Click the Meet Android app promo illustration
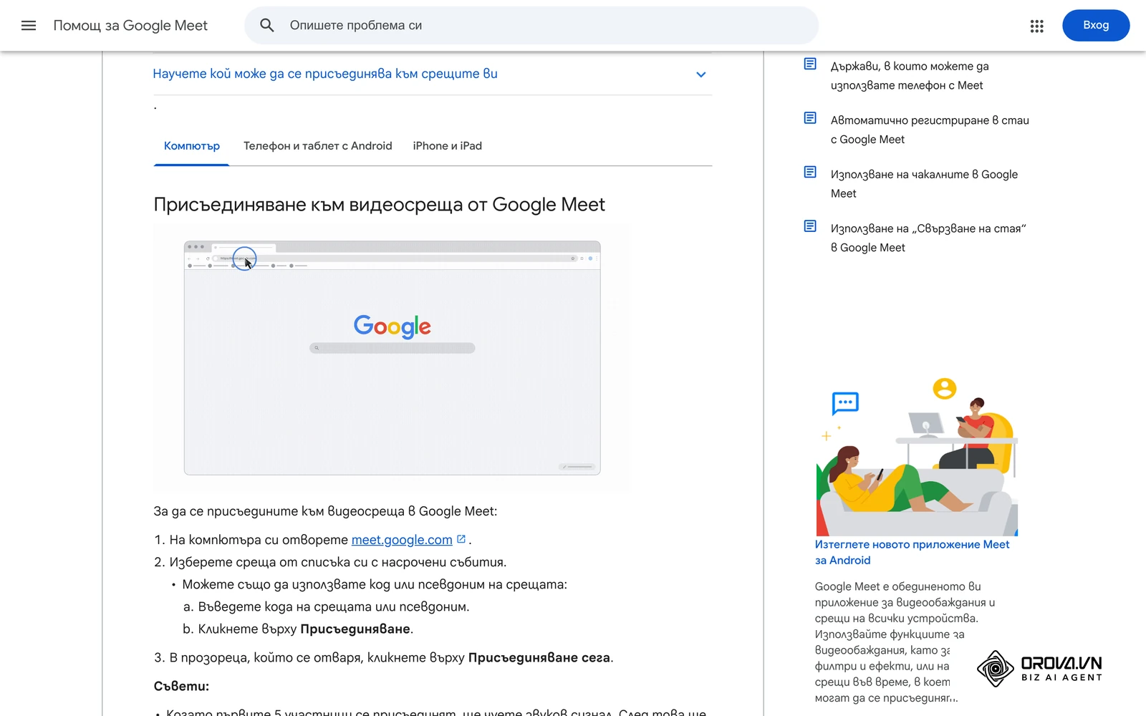Image resolution: width=1146 pixels, height=716 pixels. (x=917, y=455)
